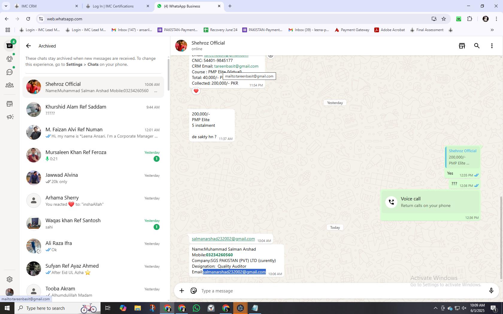The height and width of the screenshot is (314, 503).
Task: Start a voice message with microphone
Action: (491, 291)
